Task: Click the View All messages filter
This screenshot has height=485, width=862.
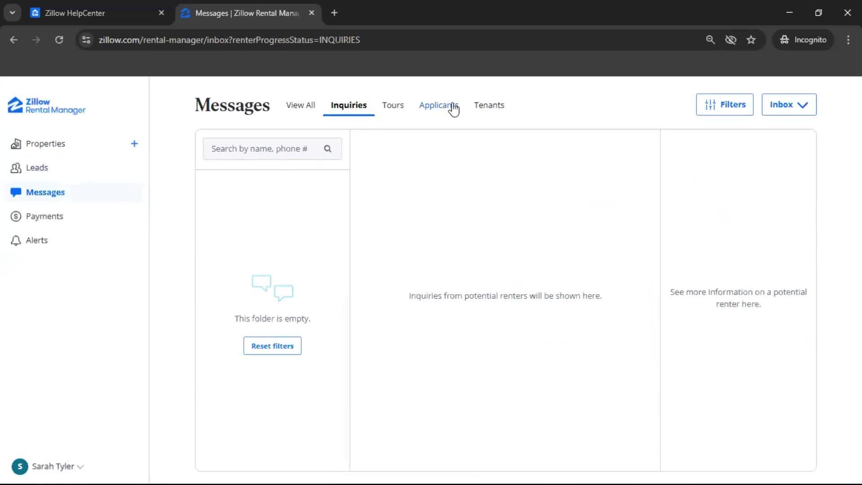Action: click(x=300, y=105)
